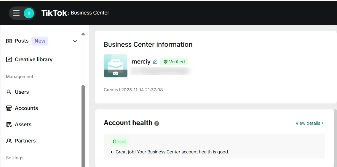Click the main page scrollbar on right
The height and width of the screenshot is (167, 337).
click(335, 138)
